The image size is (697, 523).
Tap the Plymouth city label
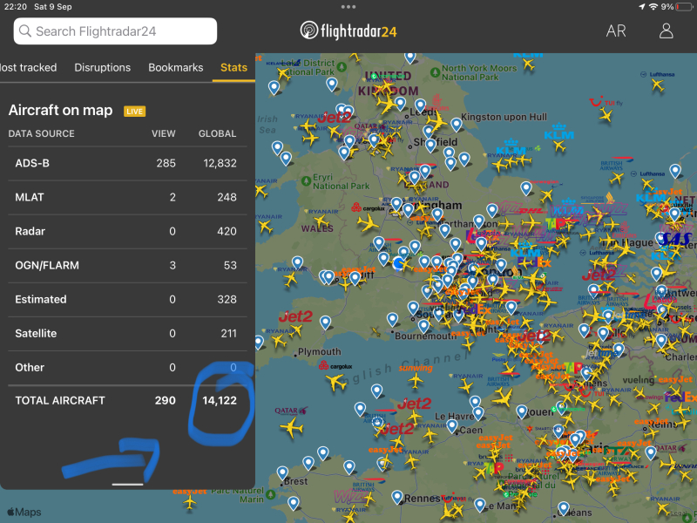[319, 352]
